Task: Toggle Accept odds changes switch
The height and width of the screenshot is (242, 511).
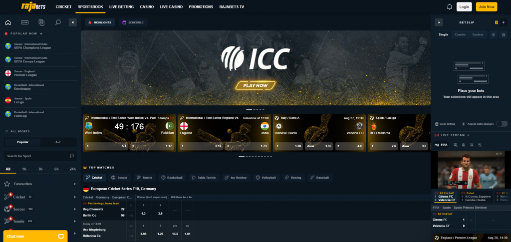Action: tap(502, 124)
